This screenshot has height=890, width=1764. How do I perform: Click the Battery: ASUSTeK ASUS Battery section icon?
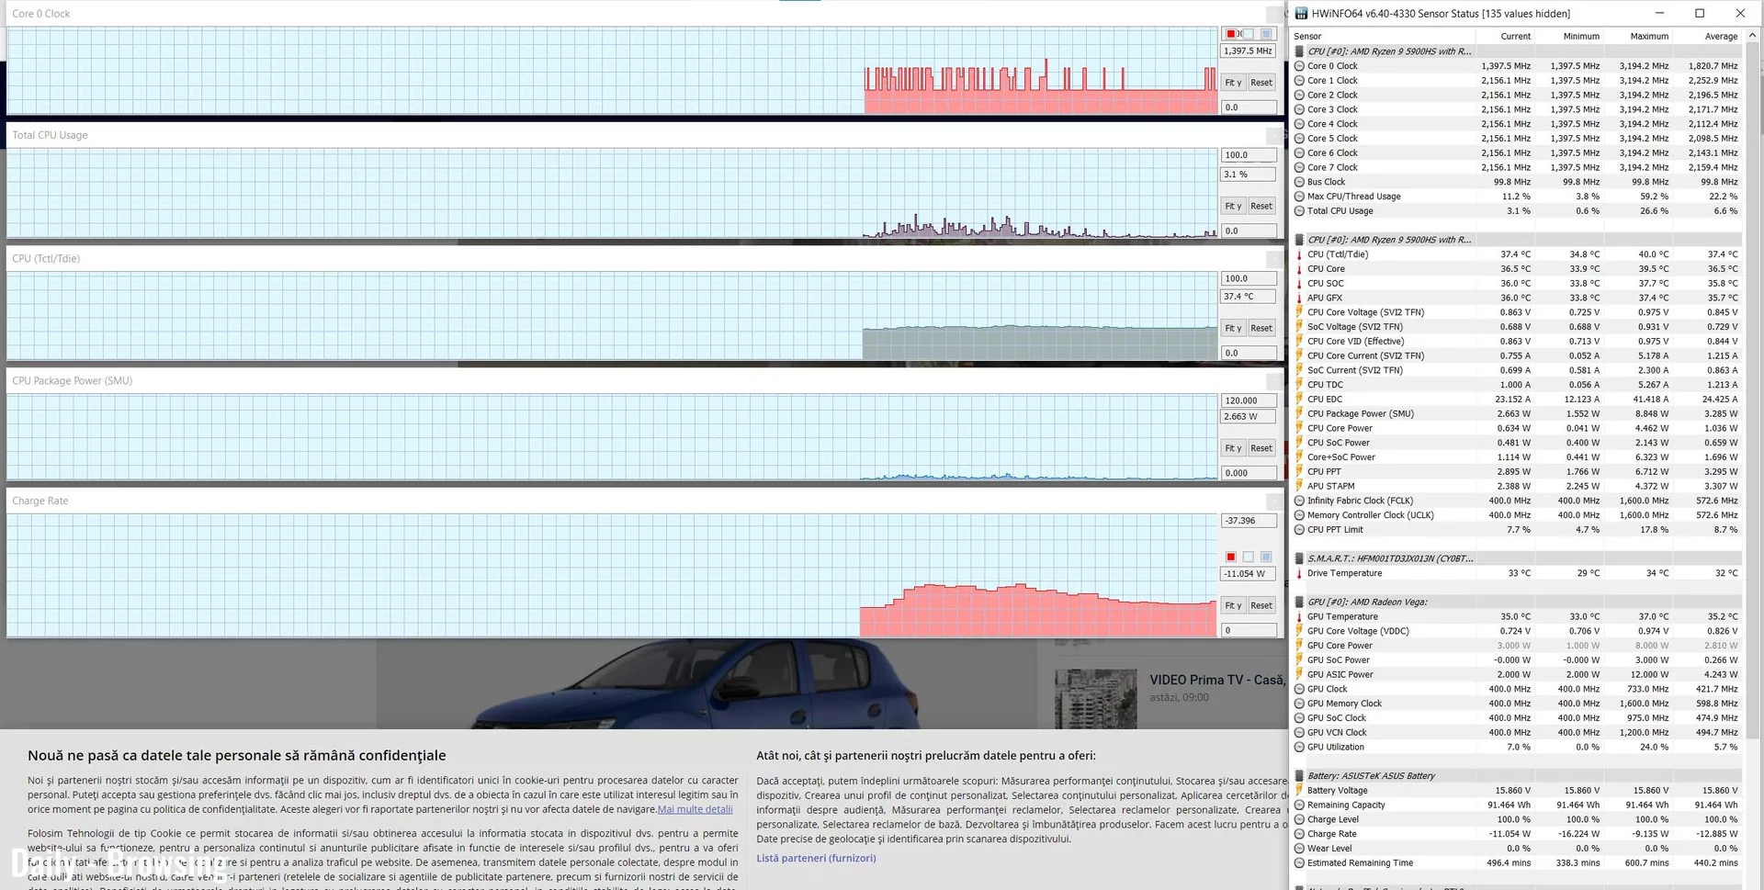1299,776
